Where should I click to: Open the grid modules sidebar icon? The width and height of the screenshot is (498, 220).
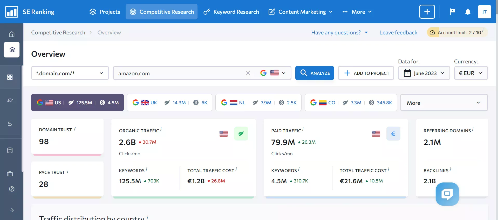pos(10,77)
